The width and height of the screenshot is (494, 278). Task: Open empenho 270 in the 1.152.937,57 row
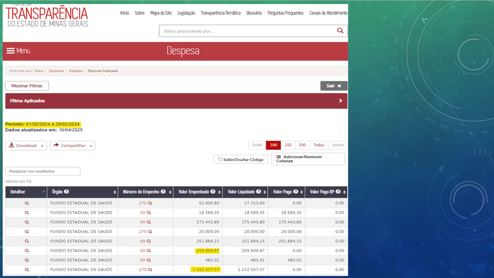point(145,270)
